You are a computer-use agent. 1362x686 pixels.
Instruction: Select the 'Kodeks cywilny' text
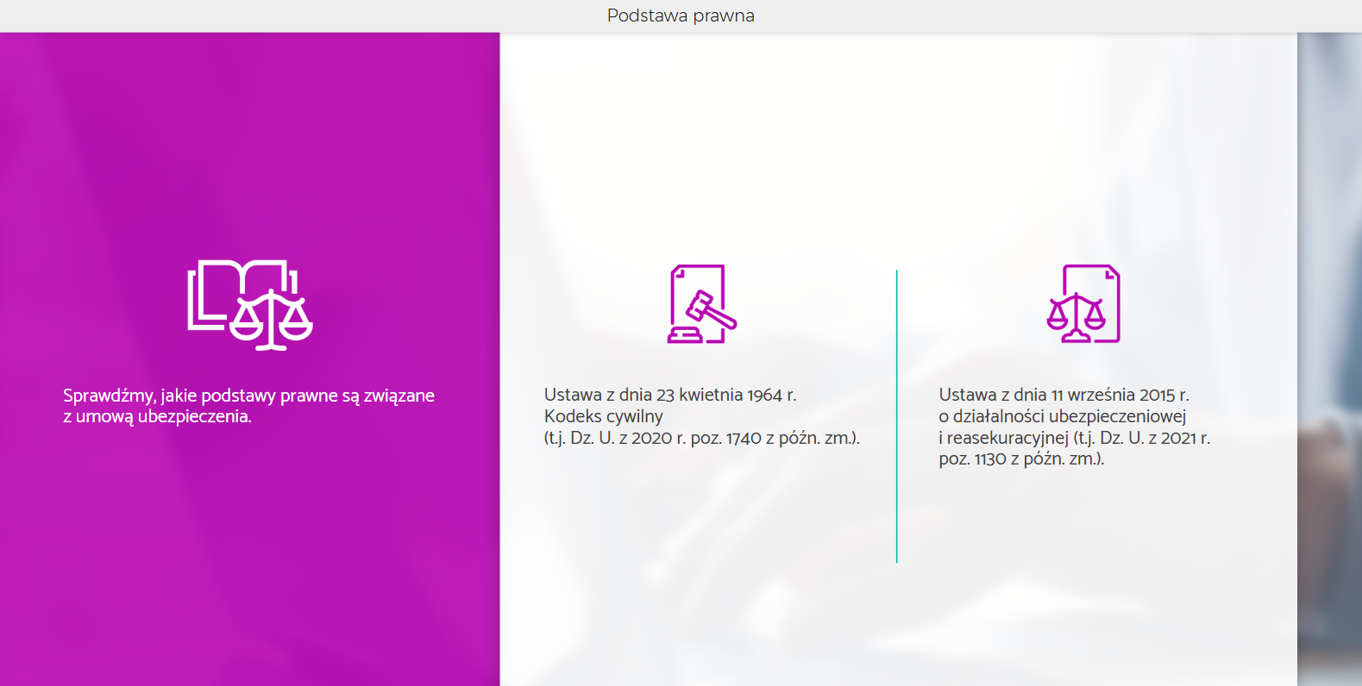(603, 416)
